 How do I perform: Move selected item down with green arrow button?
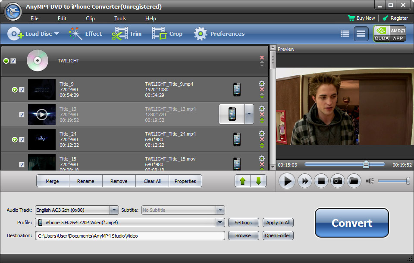258,181
